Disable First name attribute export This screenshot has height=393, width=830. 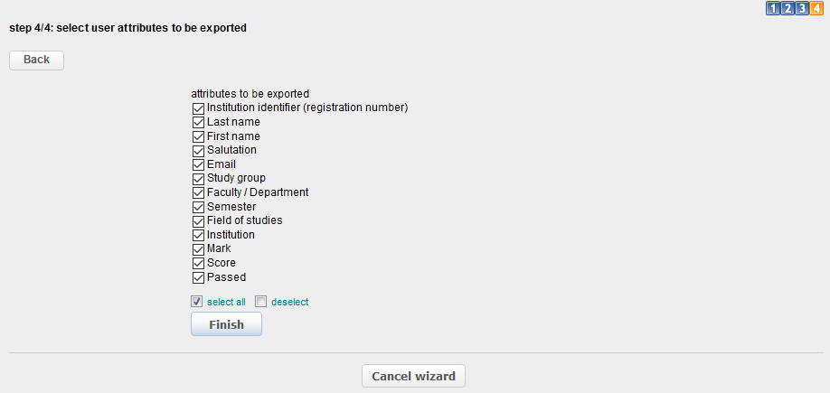click(x=199, y=136)
